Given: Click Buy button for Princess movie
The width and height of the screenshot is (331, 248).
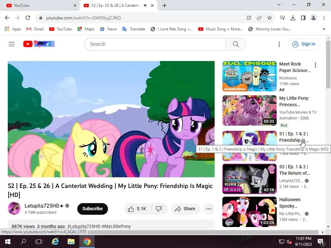Looking at the screenshot, I should [x=284, y=125].
